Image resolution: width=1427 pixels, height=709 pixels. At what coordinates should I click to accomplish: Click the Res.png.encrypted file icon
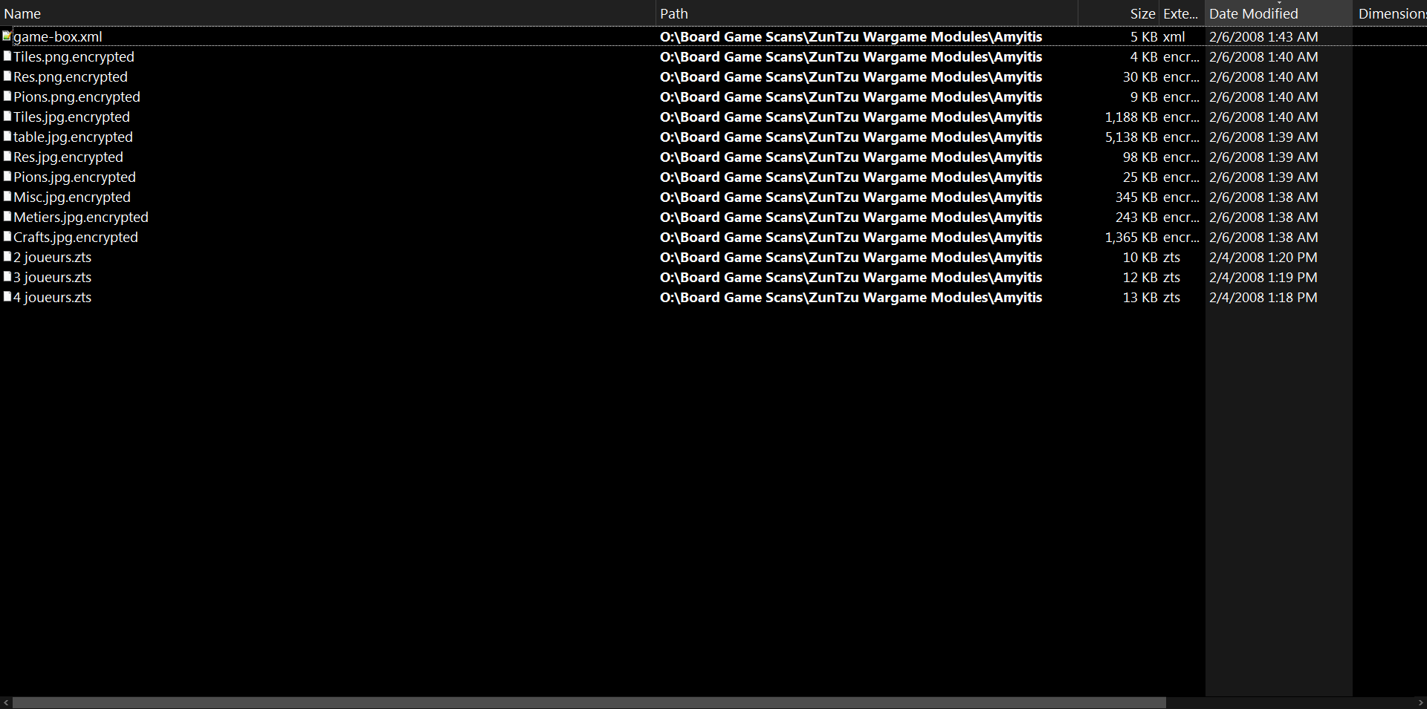(7, 76)
